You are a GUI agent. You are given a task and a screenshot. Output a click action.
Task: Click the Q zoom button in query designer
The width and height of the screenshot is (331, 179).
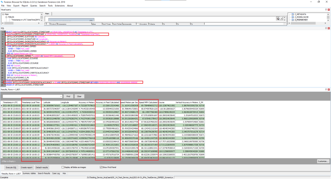pos(278,19)
